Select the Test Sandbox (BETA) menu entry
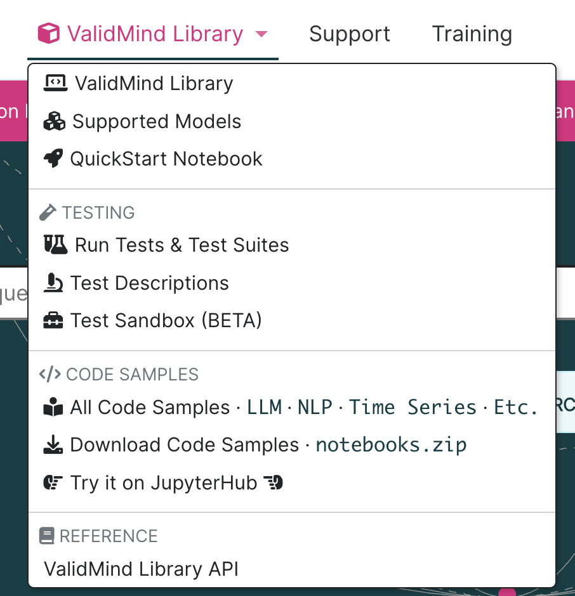 [166, 320]
